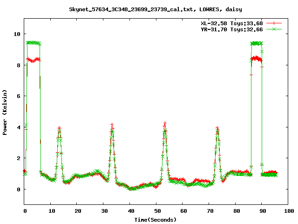Select the YR-31.70 Tsys:32.66 legend entry
The image size is (298, 224).
tap(232, 29)
